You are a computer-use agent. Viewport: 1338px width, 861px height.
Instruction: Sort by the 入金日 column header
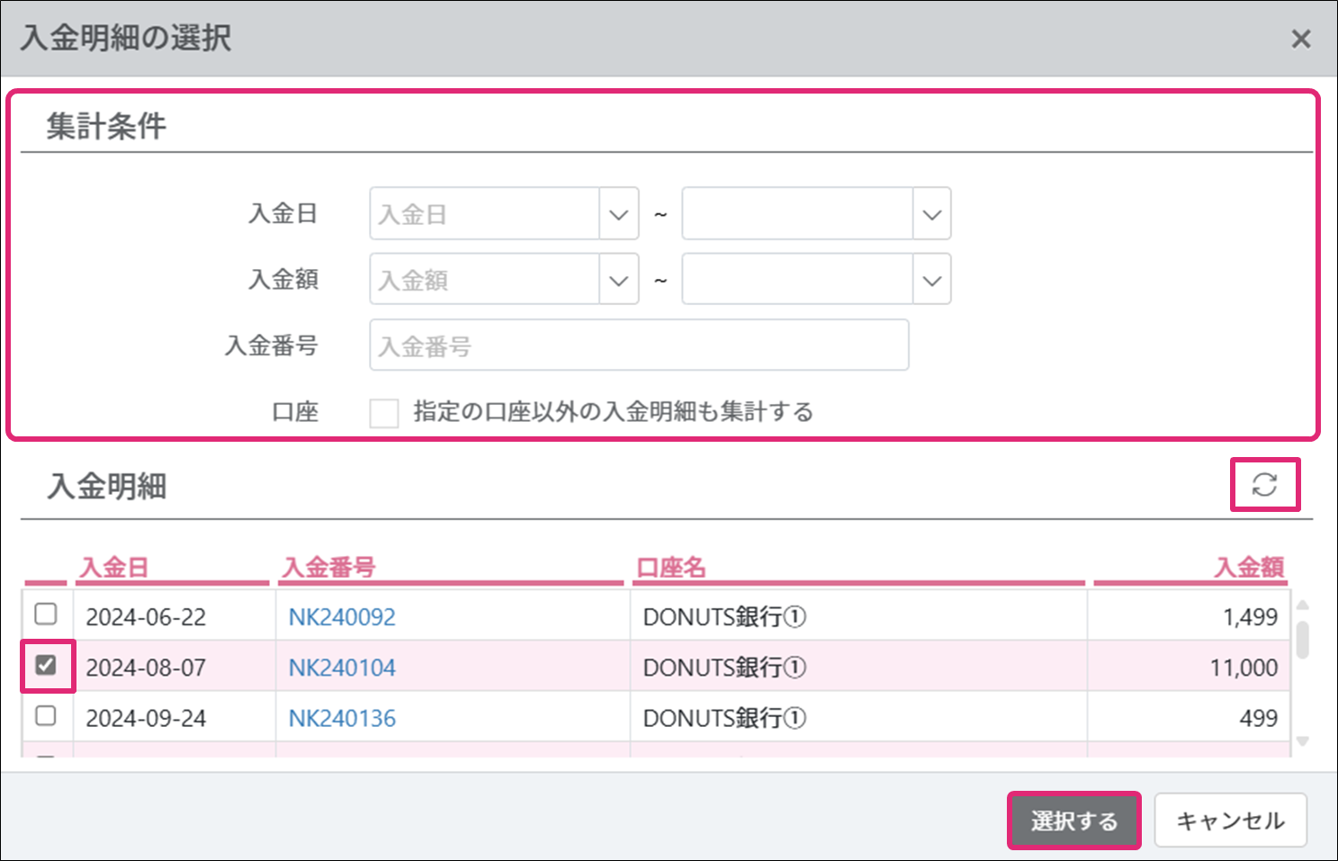pos(114,568)
